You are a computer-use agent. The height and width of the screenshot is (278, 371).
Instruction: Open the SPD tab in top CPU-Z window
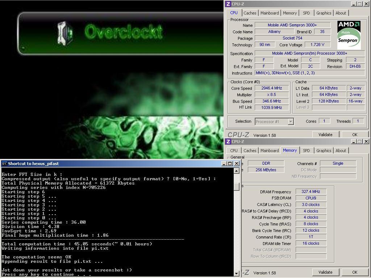tap(306, 13)
